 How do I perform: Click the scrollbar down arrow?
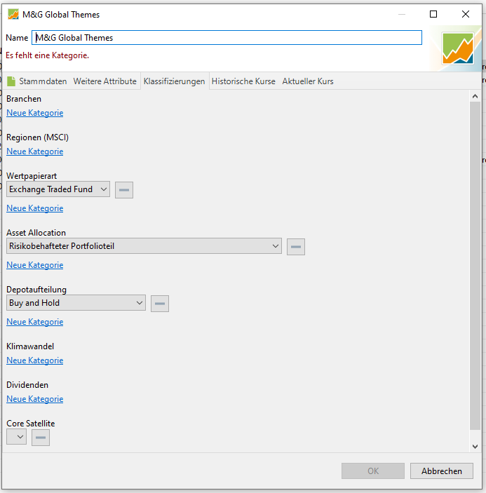click(475, 447)
